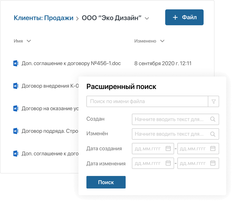
Task: Click the Поиск button
Action: [106, 182]
